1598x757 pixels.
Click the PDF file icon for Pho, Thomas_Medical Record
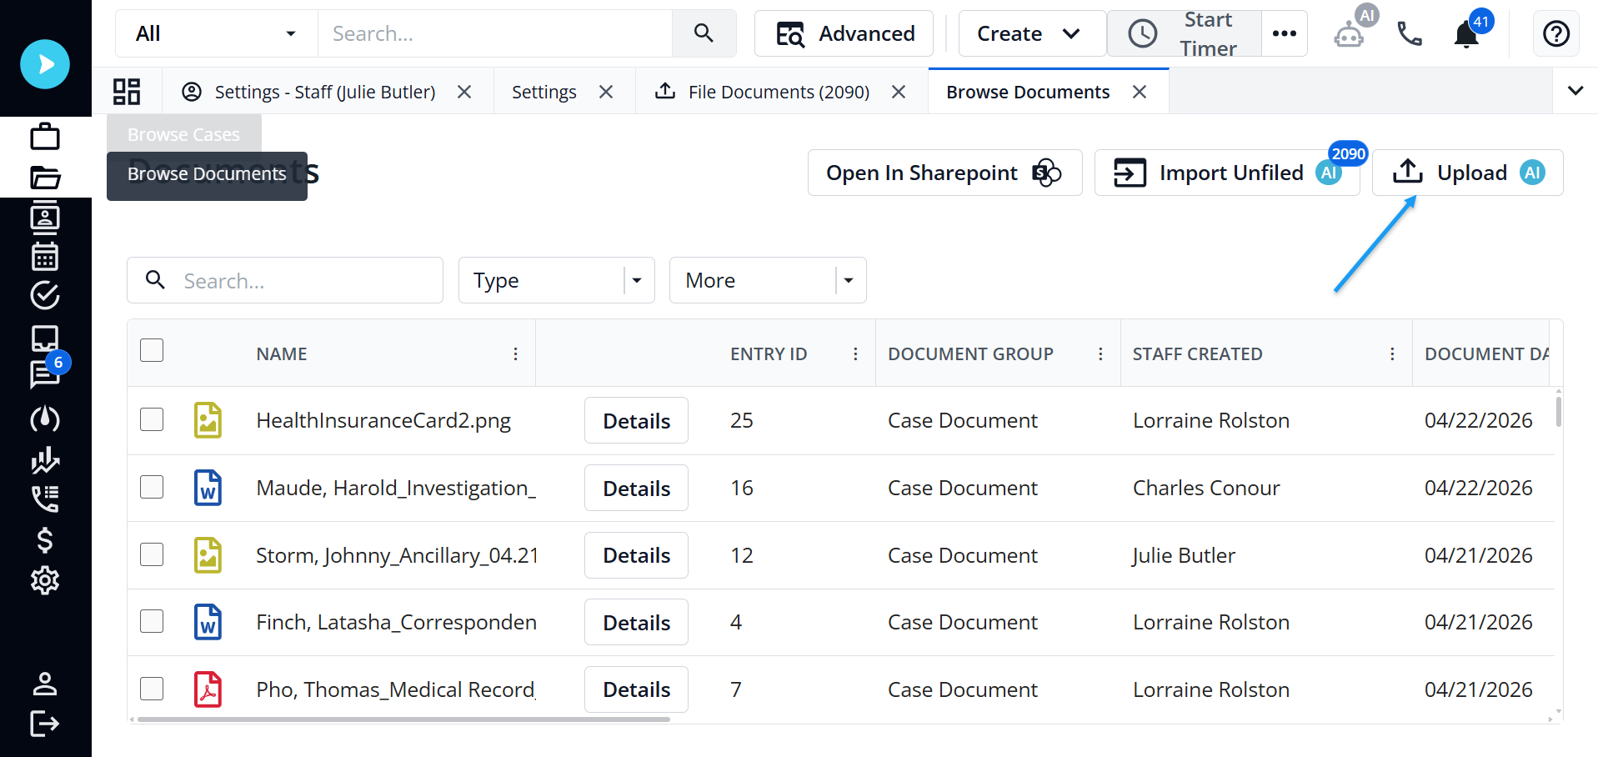(208, 689)
